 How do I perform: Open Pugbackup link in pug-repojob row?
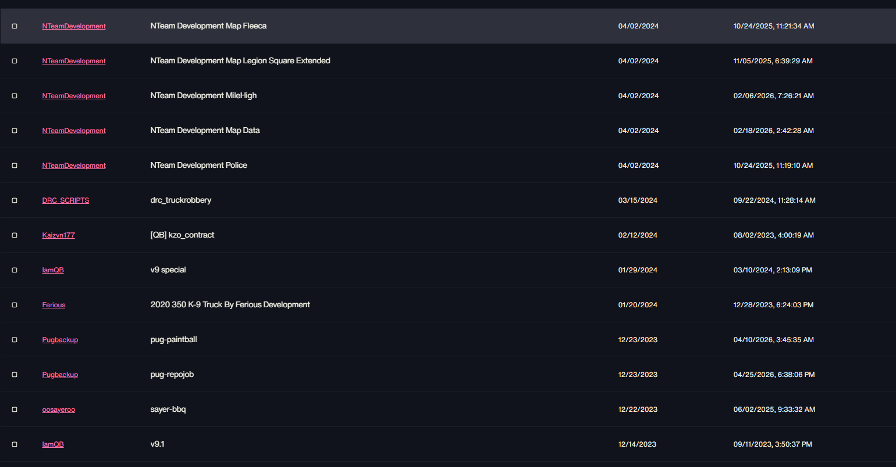(x=60, y=375)
